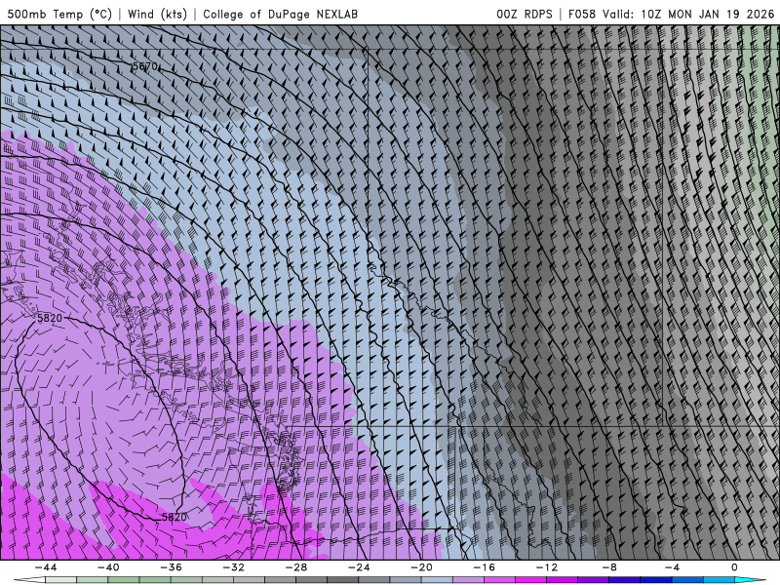Click the 0 color scale label
The image size is (780, 585).
coord(734,567)
